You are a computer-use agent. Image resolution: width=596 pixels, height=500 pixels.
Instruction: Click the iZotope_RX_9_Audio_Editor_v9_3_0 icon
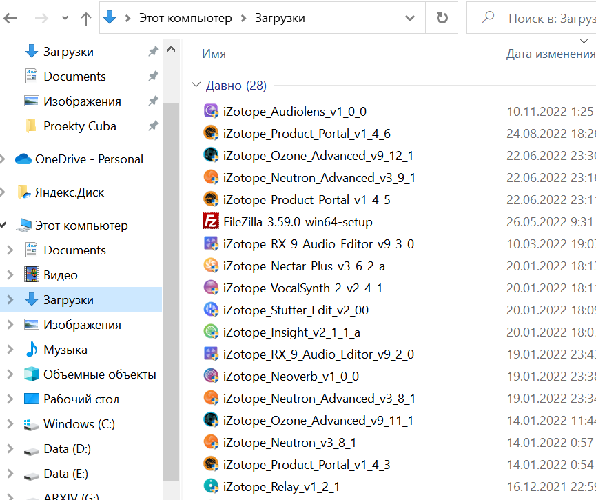point(211,243)
